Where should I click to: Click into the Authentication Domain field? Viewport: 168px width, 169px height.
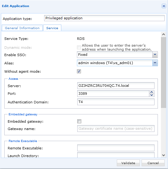click(x=116, y=102)
